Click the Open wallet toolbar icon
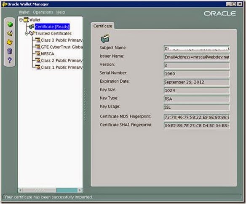 10,33
